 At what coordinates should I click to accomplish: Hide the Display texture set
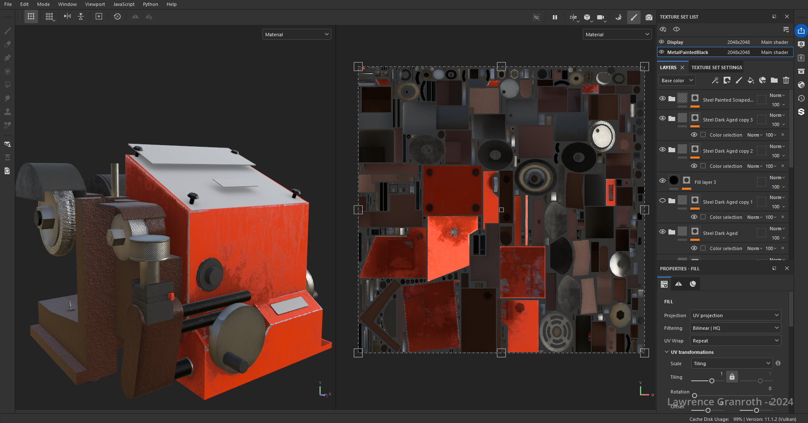pyautogui.click(x=662, y=42)
